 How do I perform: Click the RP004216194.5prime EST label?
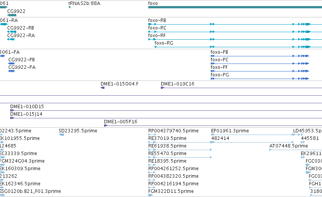pyautogui.click(x=173, y=184)
